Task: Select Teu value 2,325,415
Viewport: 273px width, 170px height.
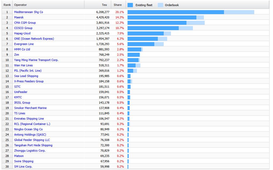Action: point(103,33)
